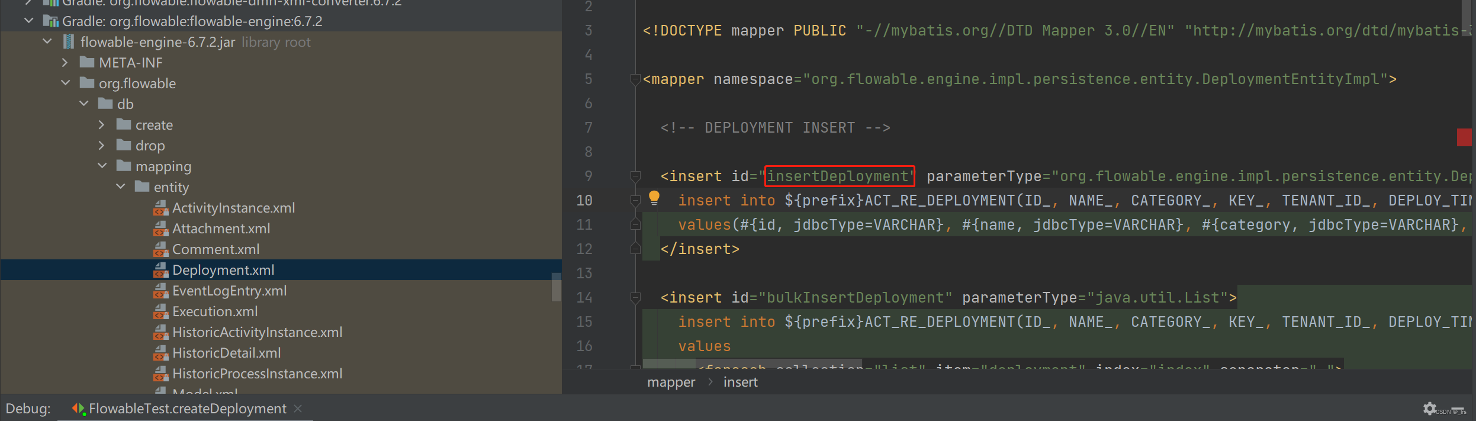Image resolution: width=1476 pixels, height=421 pixels.
Task: Click the flowable-engine-6.7.2.jar library icon
Action: [69, 42]
